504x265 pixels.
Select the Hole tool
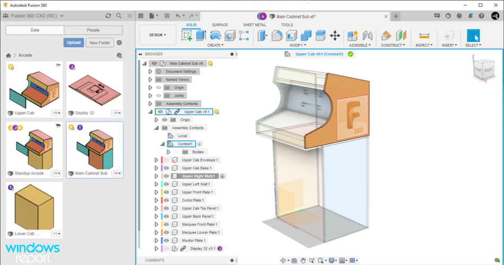point(230,36)
